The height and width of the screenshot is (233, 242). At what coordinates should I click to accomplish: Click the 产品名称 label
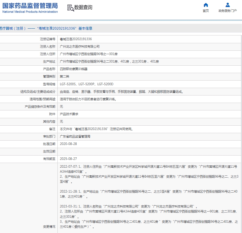click(x=49, y=69)
